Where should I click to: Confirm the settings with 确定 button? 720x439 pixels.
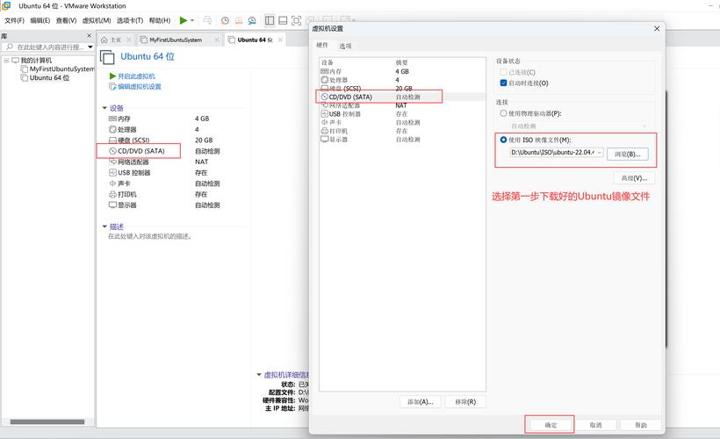(551, 425)
